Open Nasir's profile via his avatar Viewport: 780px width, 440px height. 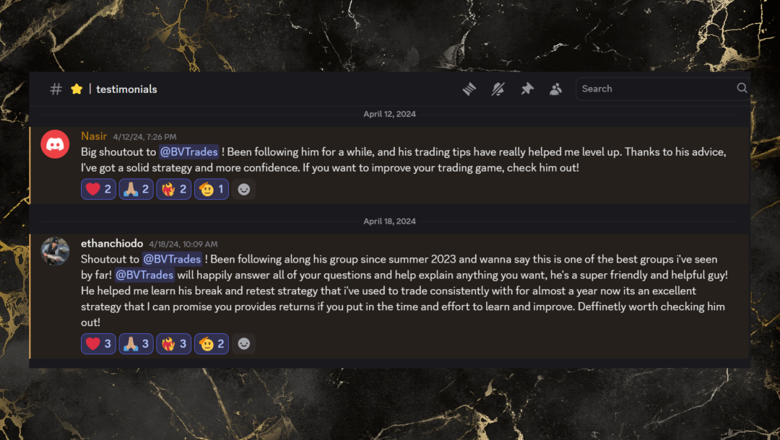(x=55, y=144)
